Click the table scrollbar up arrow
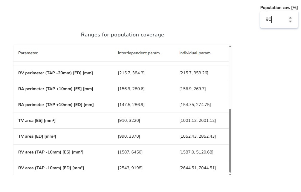 230,46
